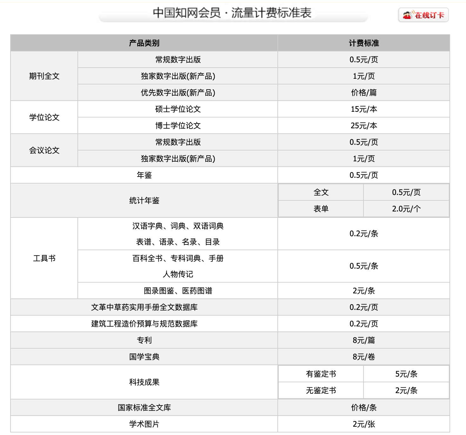Select 常规数字出版 under 期刊全文
Image resolution: width=466 pixels, height=435 pixels.
click(178, 59)
